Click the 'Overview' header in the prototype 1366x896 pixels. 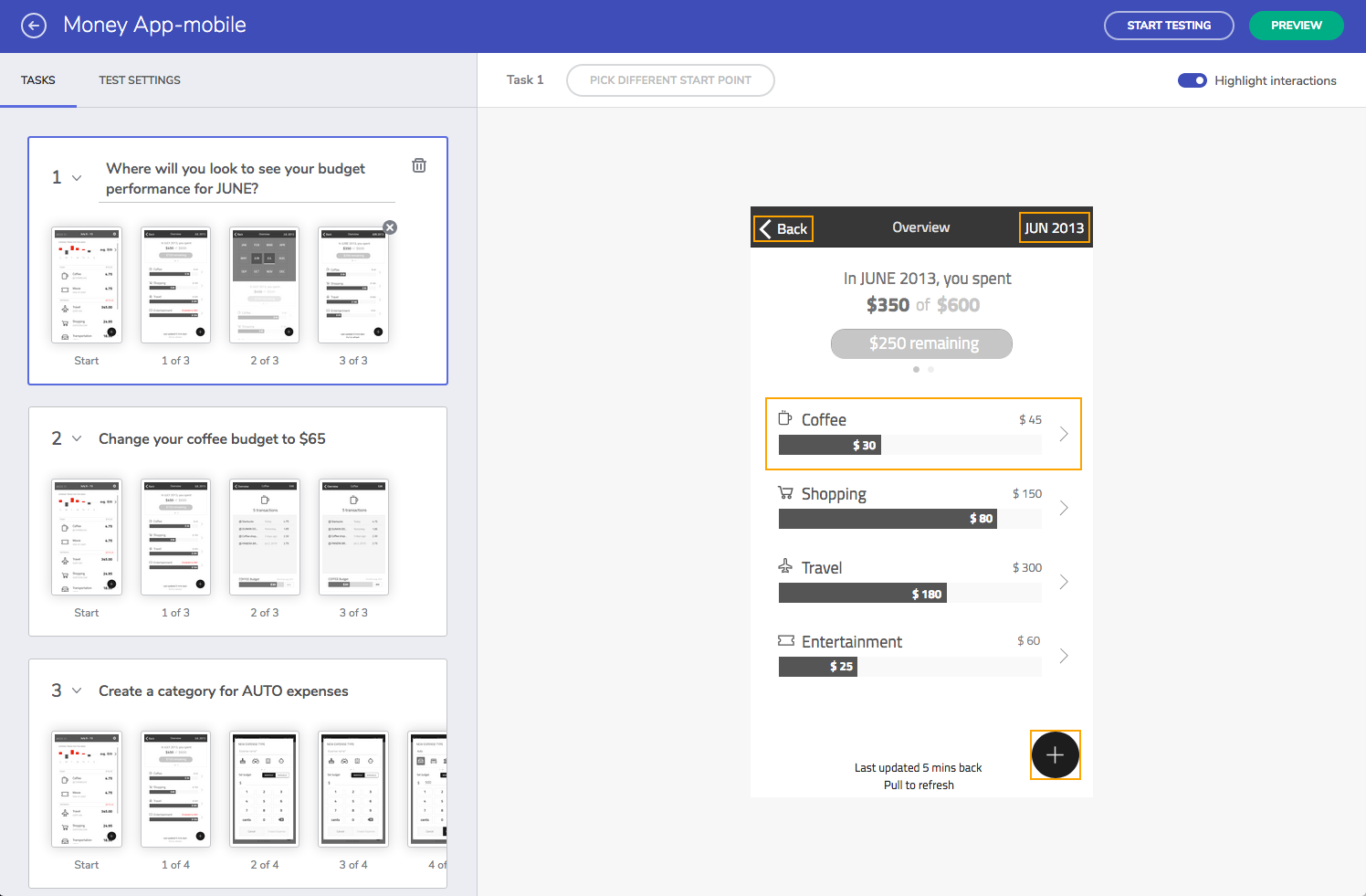click(920, 227)
